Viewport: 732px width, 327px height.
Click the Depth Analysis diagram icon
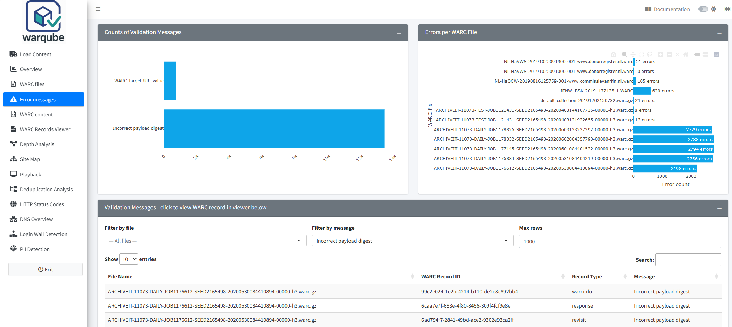click(14, 144)
